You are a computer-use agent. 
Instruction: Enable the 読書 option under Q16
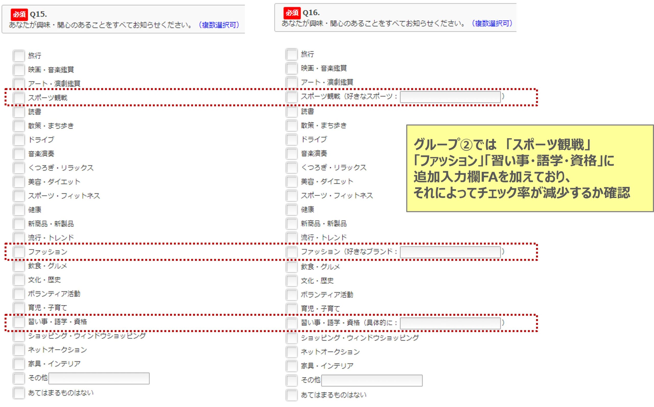tap(291, 112)
